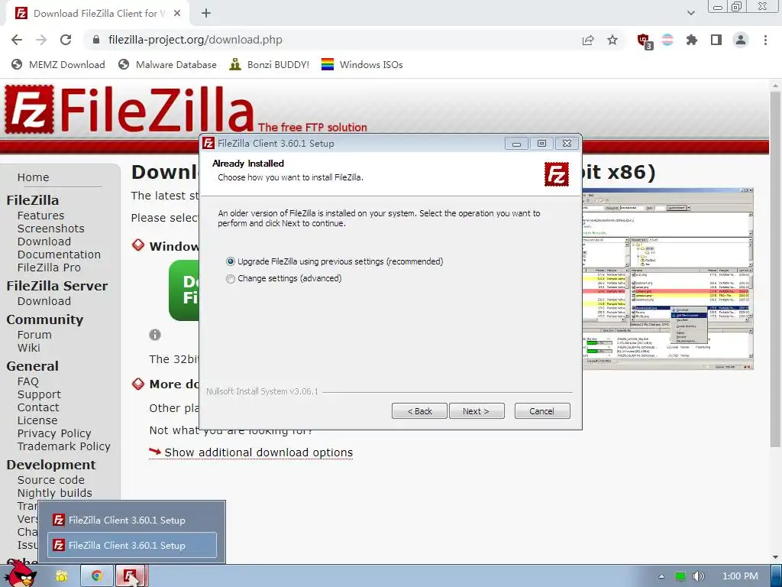Toggle the browser side panel icon
Viewport: 782px width, 587px height.
[716, 40]
